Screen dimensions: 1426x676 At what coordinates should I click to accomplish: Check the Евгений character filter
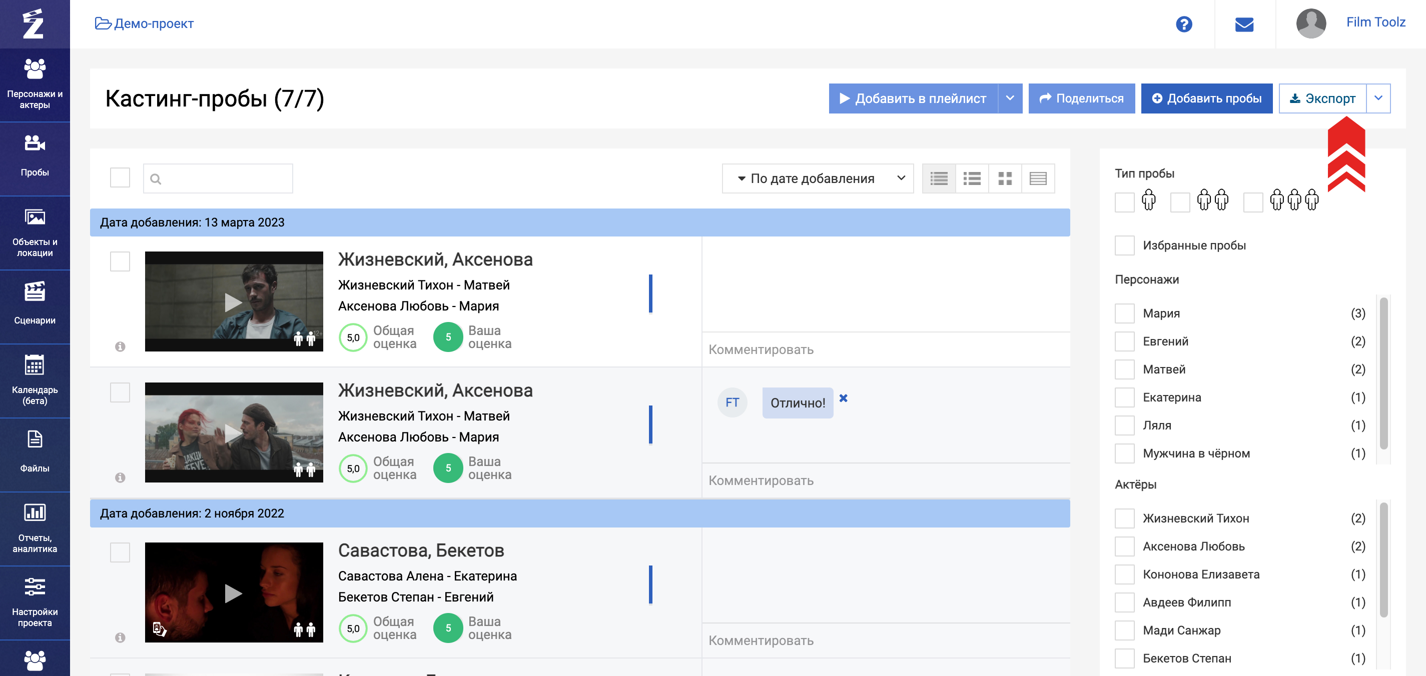(1124, 341)
